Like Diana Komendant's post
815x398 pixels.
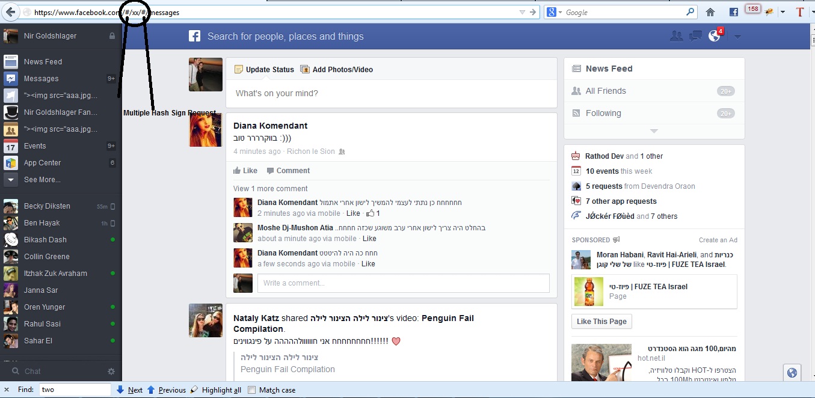tap(245, 171)
